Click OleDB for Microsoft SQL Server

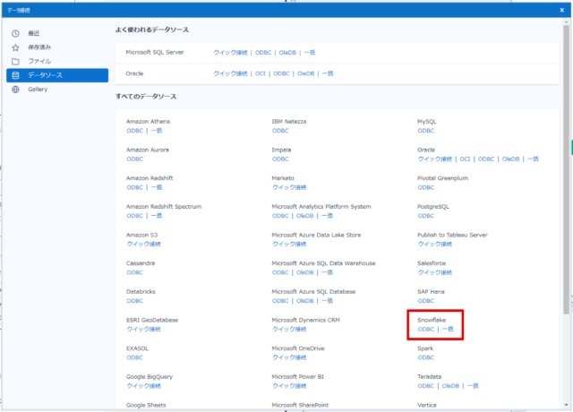(287, 53)
